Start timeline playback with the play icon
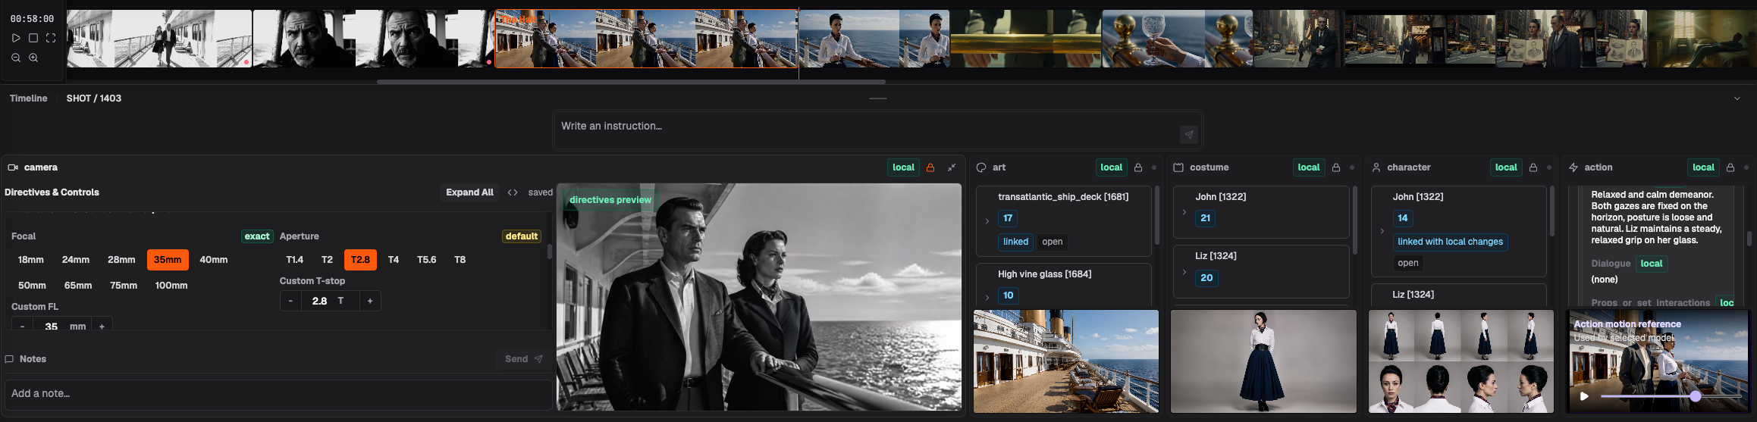The height and width of the screenshot is (422, 1757). pyautogui.click(x=16, y=38)
